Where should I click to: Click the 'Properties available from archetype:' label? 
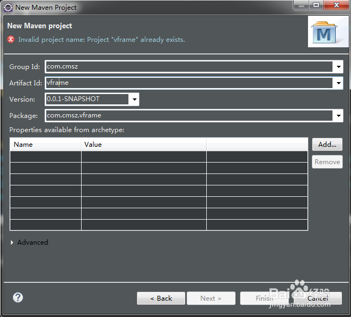click(67, 130)
